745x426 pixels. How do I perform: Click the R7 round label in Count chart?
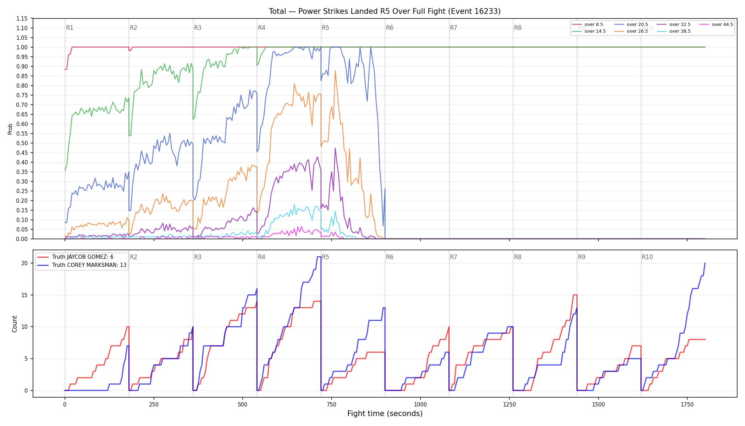tap(453, 257)
